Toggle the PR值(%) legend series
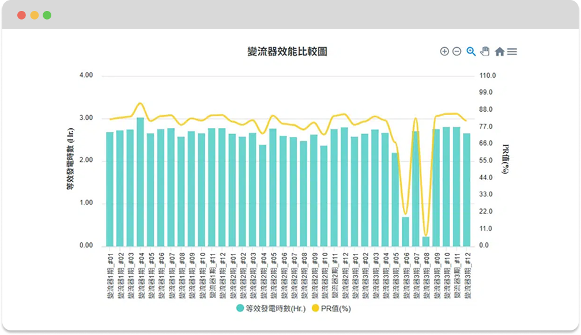This screenshot has width=581, height=335. click(x=334, y=309)
